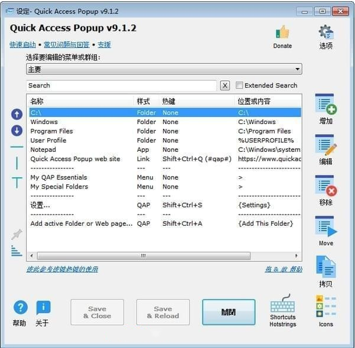355x348 pixels.
Task: Click the 增加 add favorite icon
Action: (x=326, y=104)
